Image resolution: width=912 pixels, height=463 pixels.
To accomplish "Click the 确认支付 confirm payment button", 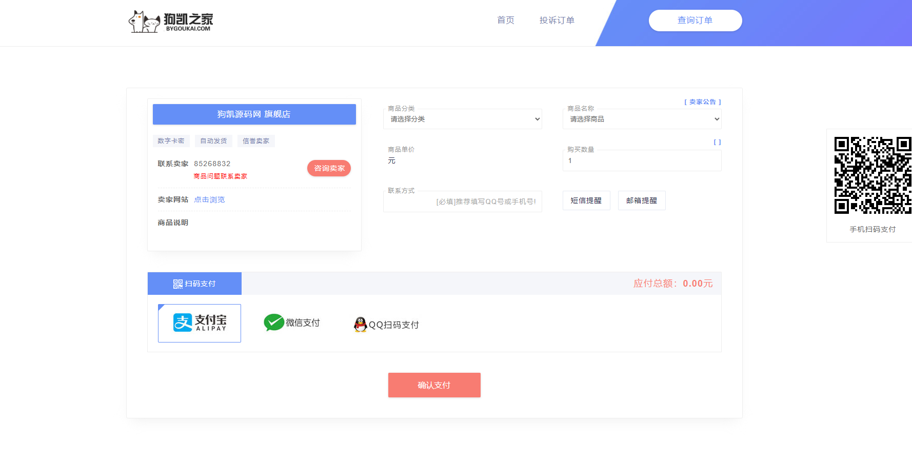I will 434,385.
